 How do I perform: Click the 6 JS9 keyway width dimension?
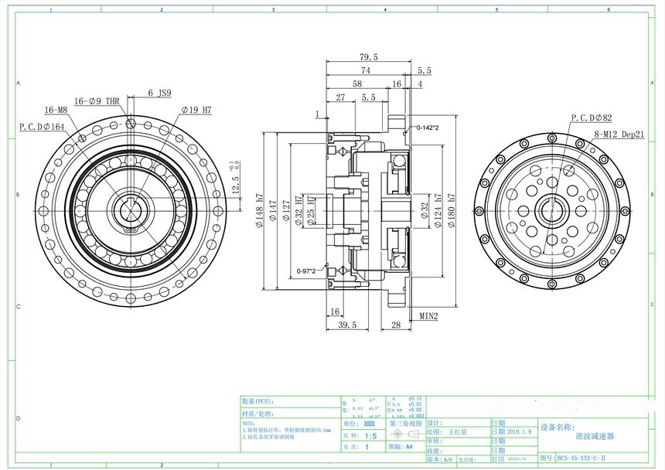pyautogui.click(x=159, y=92)
